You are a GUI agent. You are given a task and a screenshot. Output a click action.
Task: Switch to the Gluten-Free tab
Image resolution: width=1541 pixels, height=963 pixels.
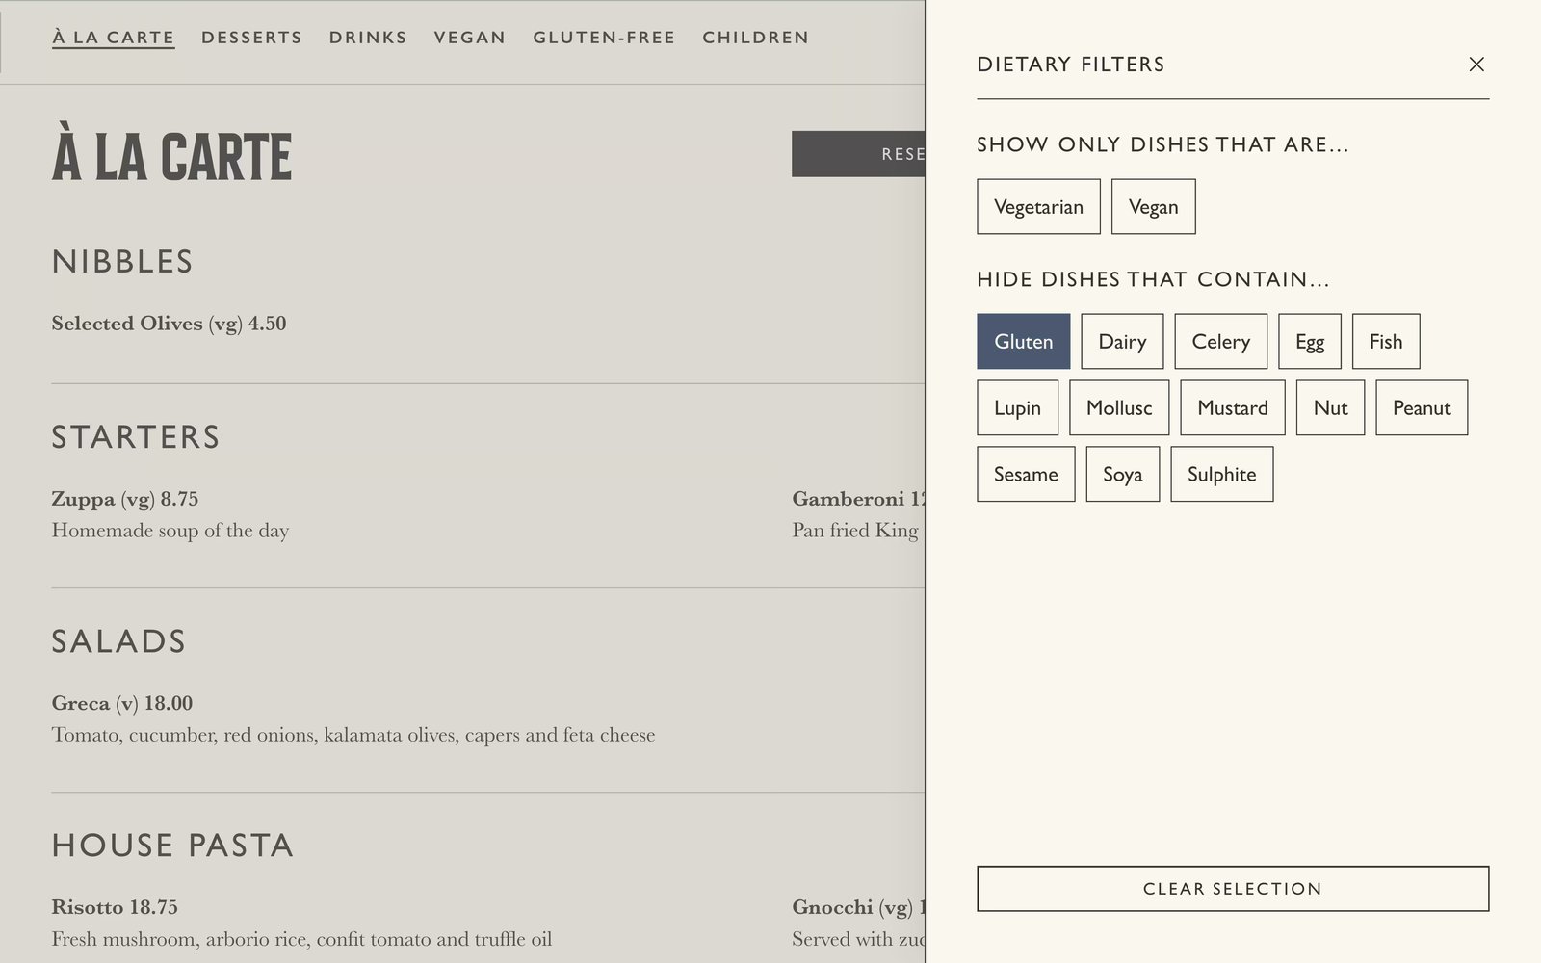pyautogui.click(x=604, y=38)
